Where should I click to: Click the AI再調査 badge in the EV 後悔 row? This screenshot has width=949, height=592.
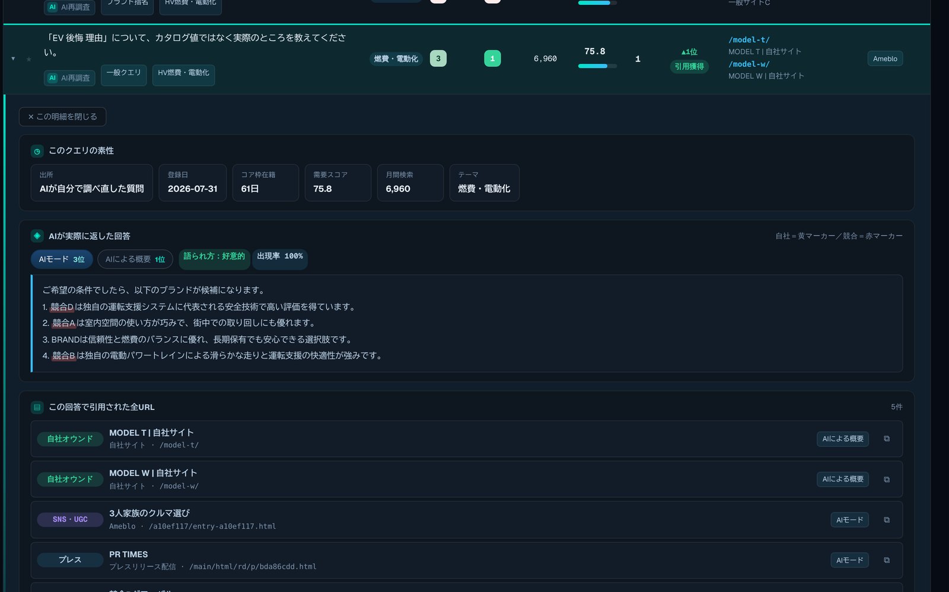(x=69, y=78)
